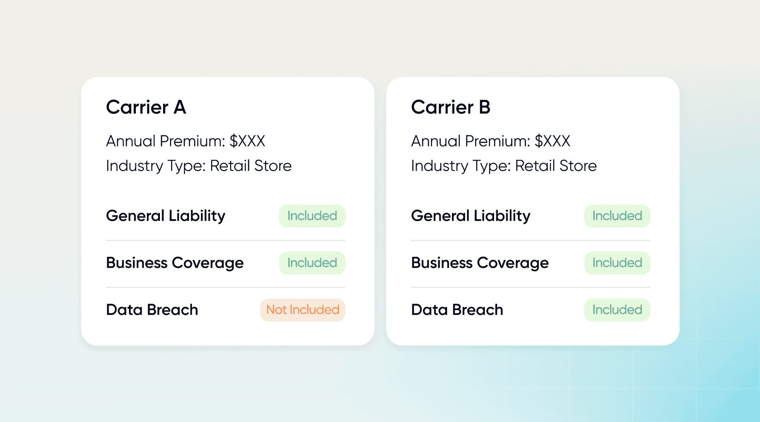
Task: Click Carrier B Business Coverage Included badge
Action: click(617, 263)
